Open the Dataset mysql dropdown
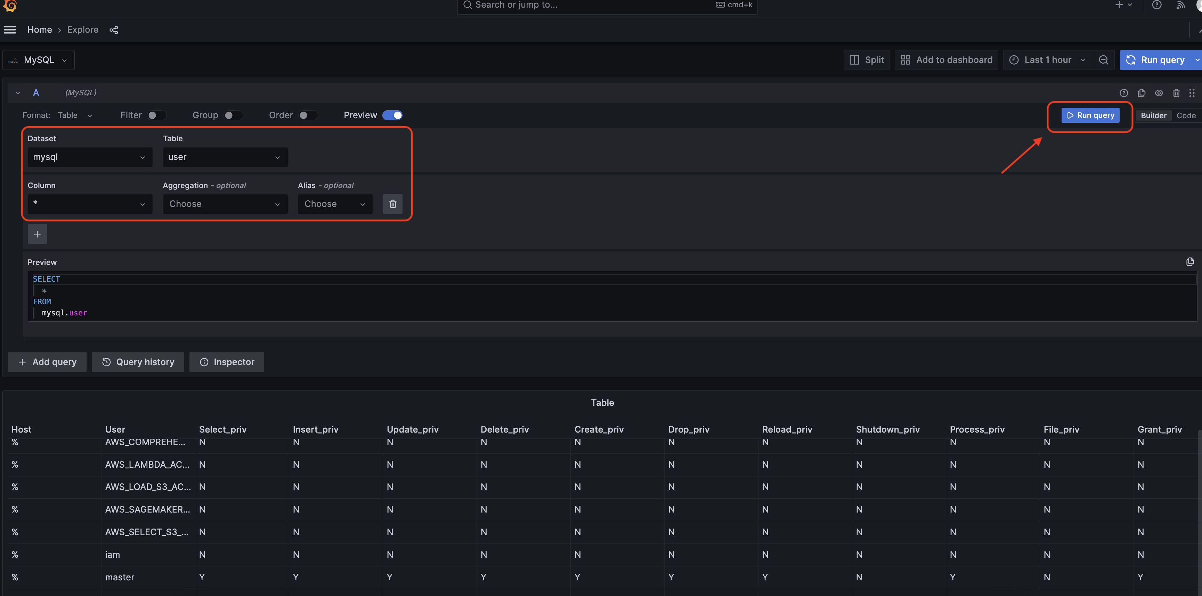1202x596 pixels. pos(90,157)
